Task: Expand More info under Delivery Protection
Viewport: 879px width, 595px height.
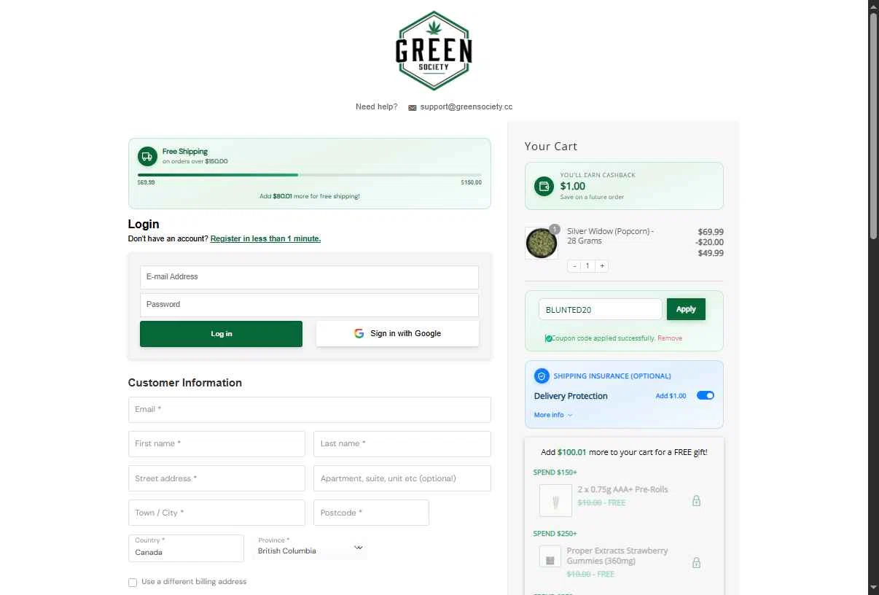Action: 553,415
